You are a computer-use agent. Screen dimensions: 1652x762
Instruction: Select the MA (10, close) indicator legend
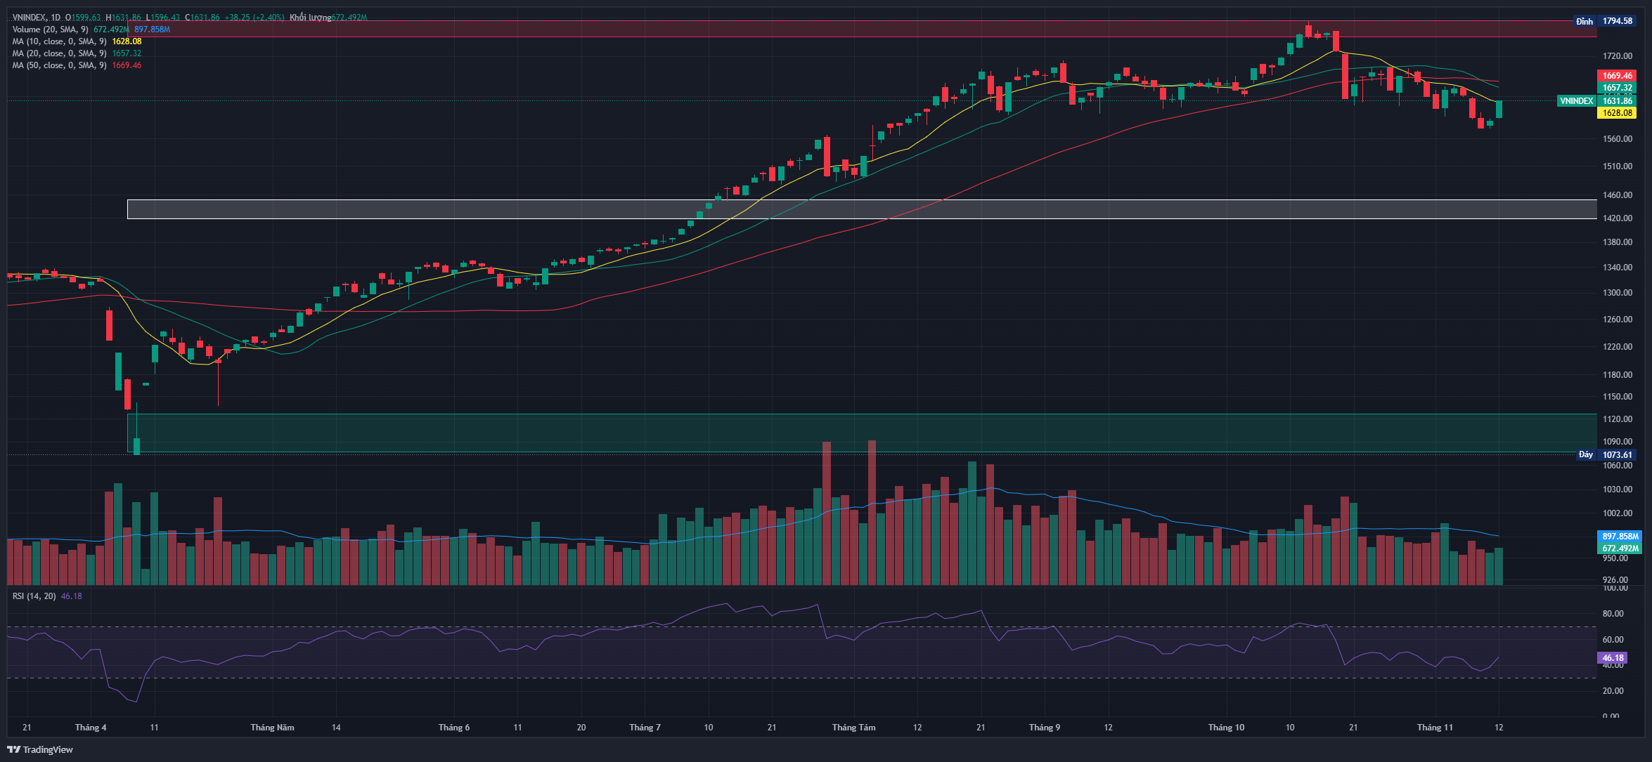coord(59,41)
